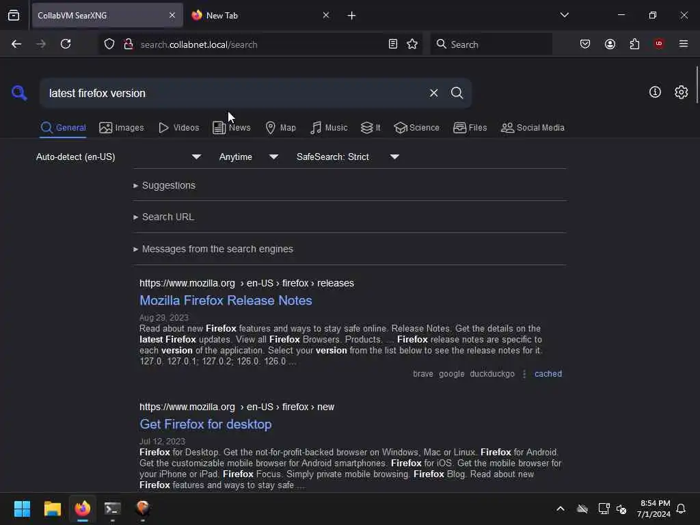Focus the URL address bar
The height and width of the screenshot is (525, 700).
point(261,44)
